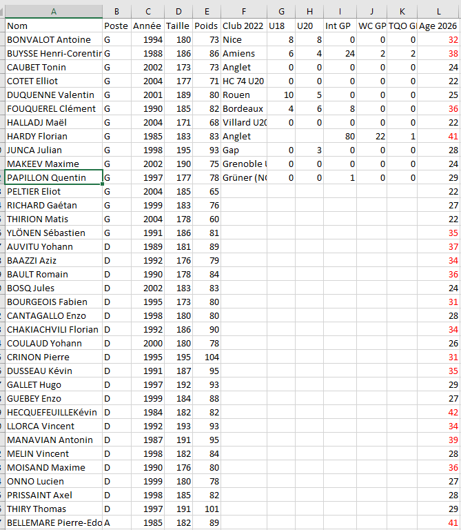Select cell 'MELIN Vincent'

[x=54, y=453]
